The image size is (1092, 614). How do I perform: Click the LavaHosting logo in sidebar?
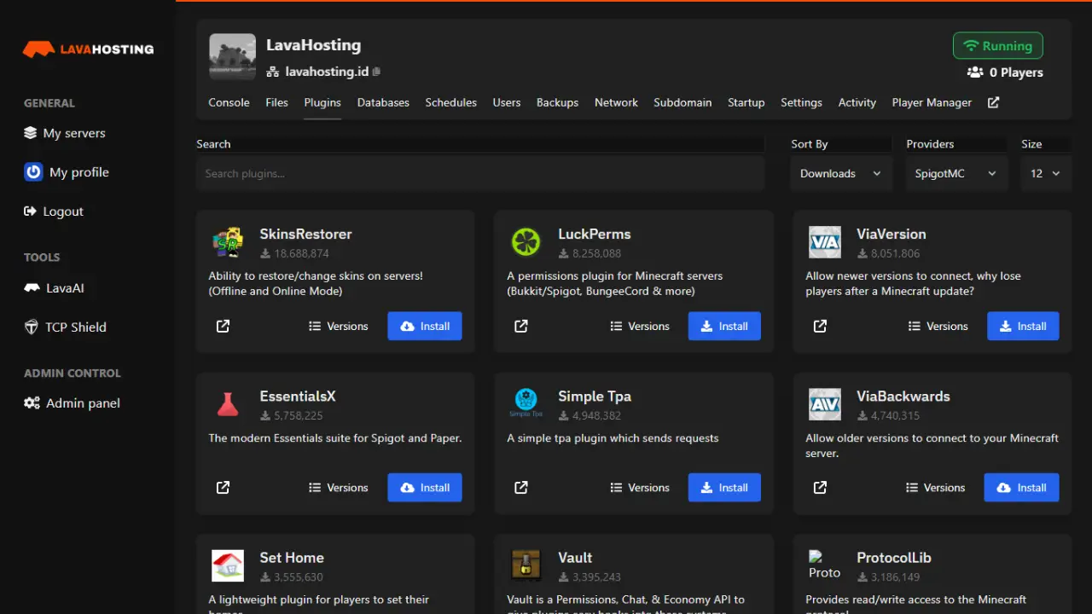pyautogui.click(x=88, y=49)
